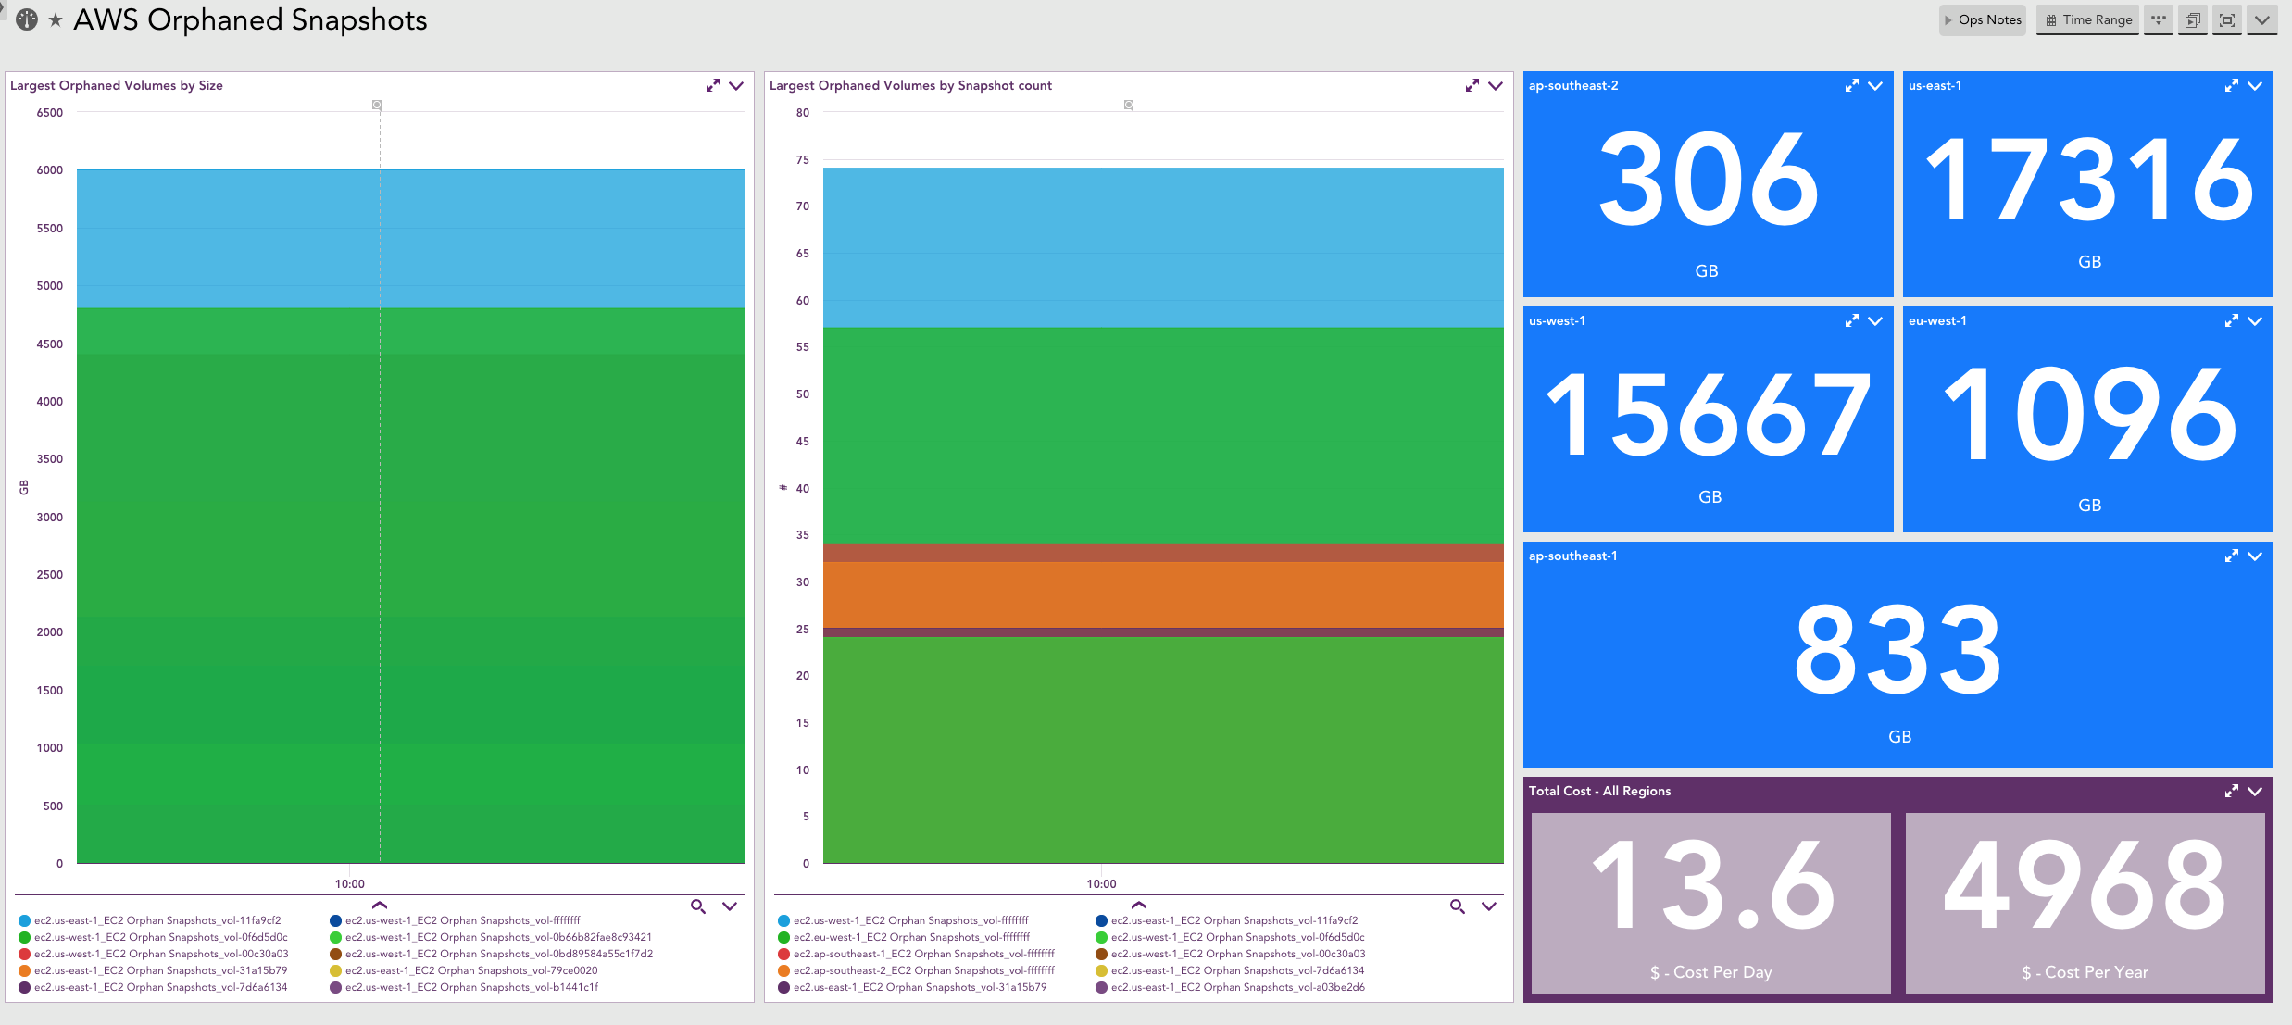The height and width of the screenshot is (1025, 2292).
Task: Click the dashboard palette icon beside the title
Action: pyautogui.click(x=27, y=19)
